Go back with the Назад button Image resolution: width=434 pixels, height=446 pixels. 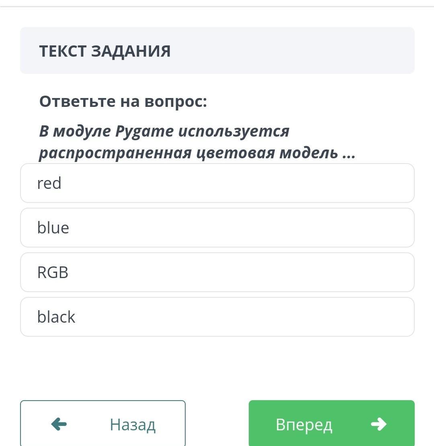(103, 423)
